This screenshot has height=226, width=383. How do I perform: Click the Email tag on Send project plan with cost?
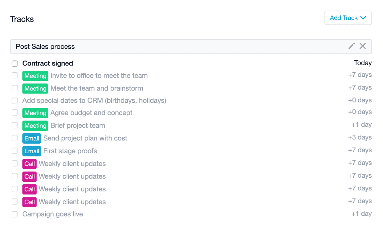pos(32,138)
